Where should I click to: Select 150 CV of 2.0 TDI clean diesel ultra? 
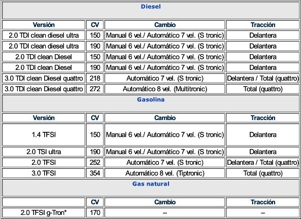[x=95, y=35]
